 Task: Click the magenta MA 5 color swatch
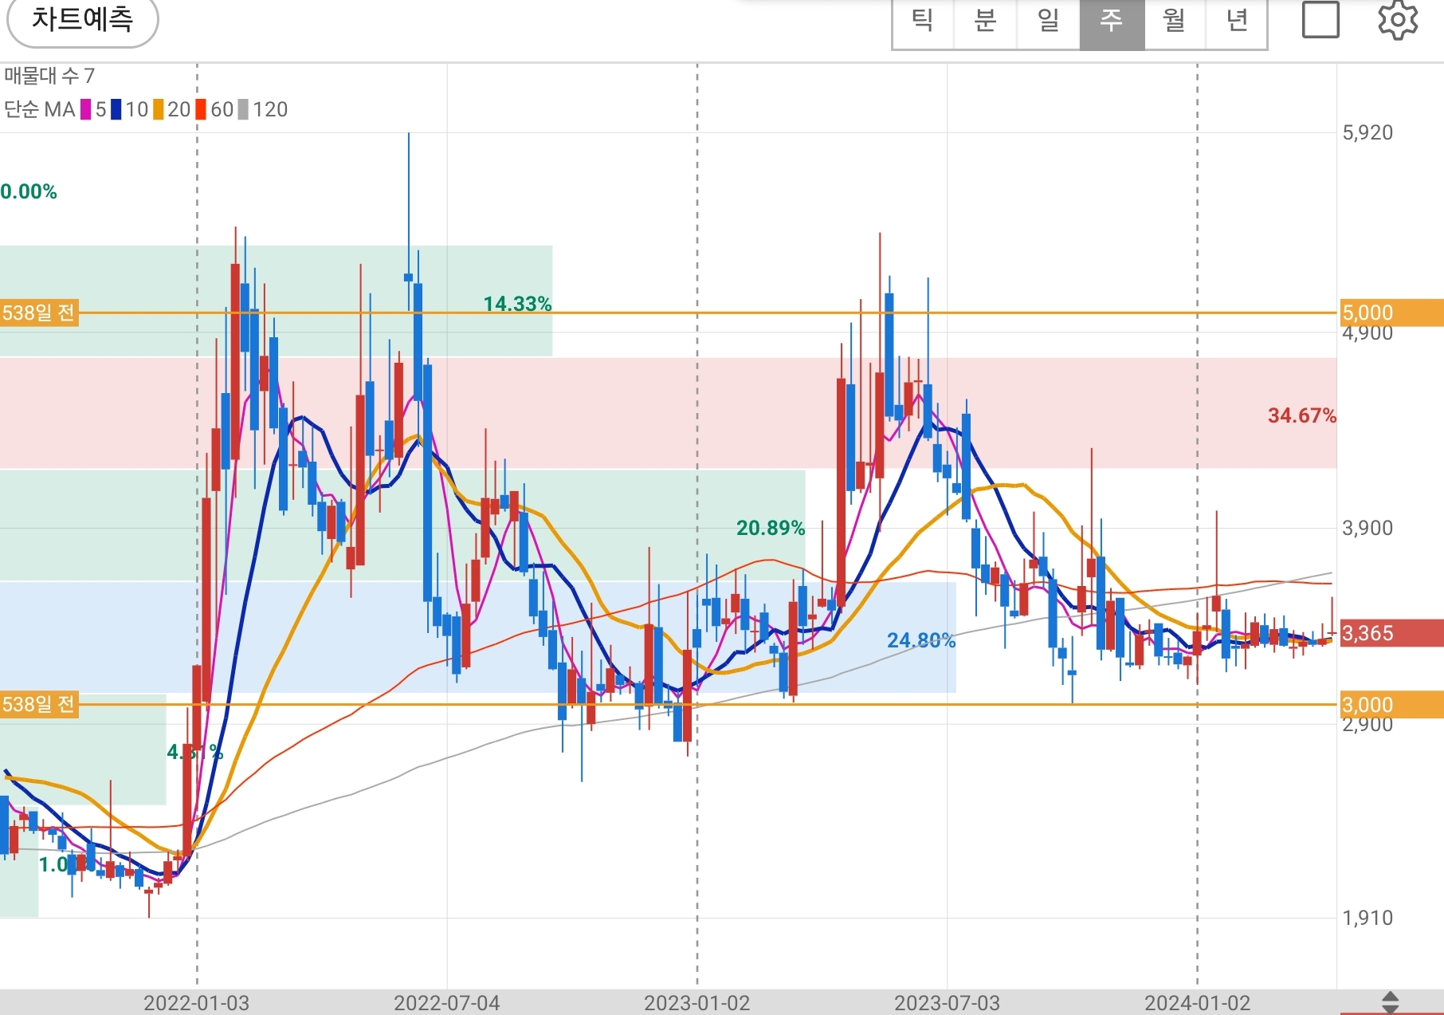pyautogui.click(x=85, y=109)
